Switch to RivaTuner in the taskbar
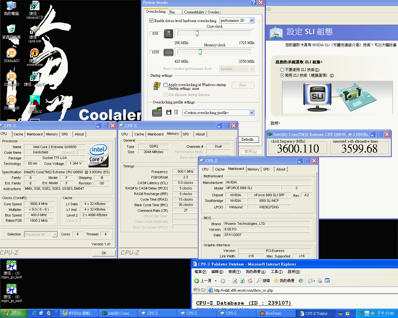The height and width of the screenshot is (318, 398). 276,313
